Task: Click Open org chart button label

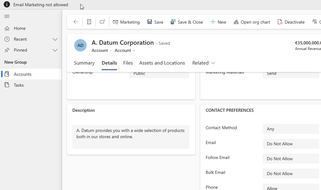Action: pos(255,22)
